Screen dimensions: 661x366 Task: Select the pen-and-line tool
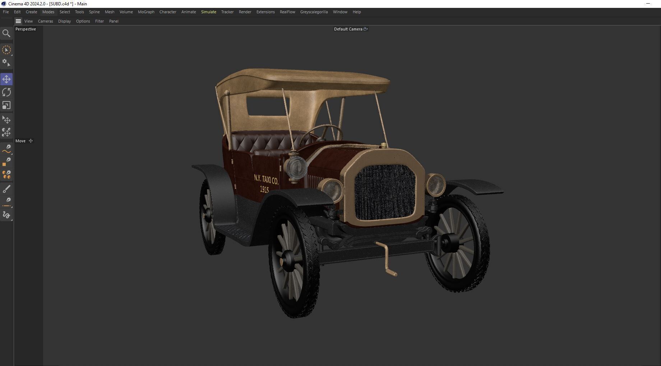[x=6, y=202]
